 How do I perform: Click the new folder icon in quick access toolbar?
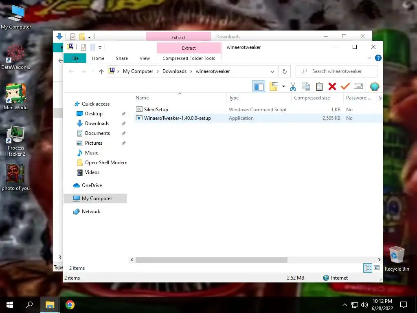92,47
